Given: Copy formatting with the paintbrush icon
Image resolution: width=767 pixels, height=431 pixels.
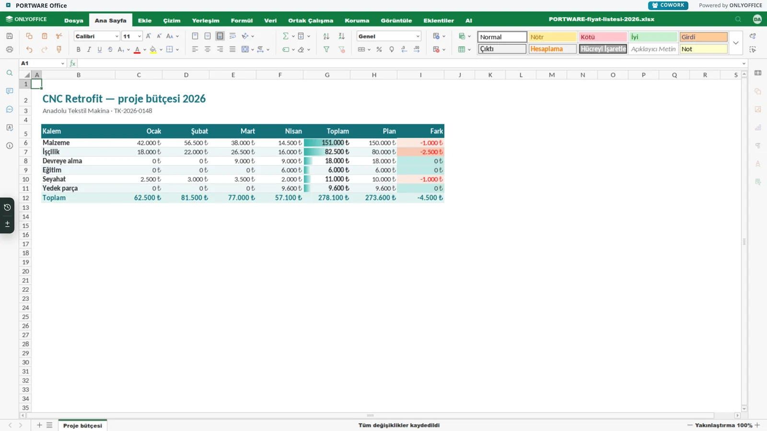Looking at the screenshot, I should (x=59, y=49).
